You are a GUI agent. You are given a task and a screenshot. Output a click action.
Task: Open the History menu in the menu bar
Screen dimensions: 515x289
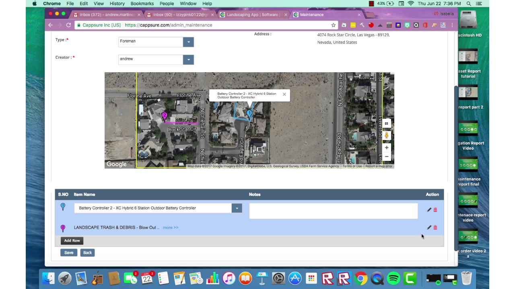click(117, 4)
